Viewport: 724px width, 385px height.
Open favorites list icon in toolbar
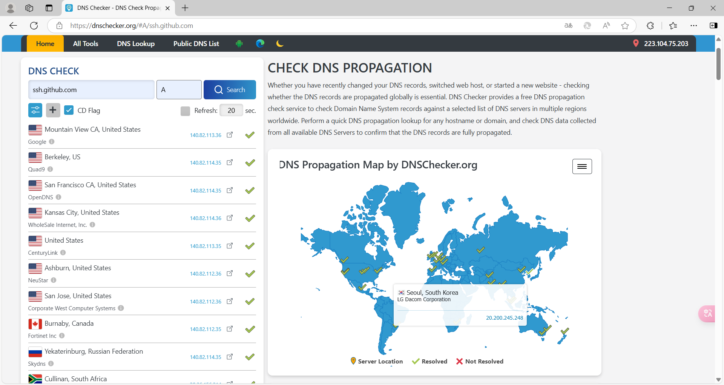pos(673,26)
